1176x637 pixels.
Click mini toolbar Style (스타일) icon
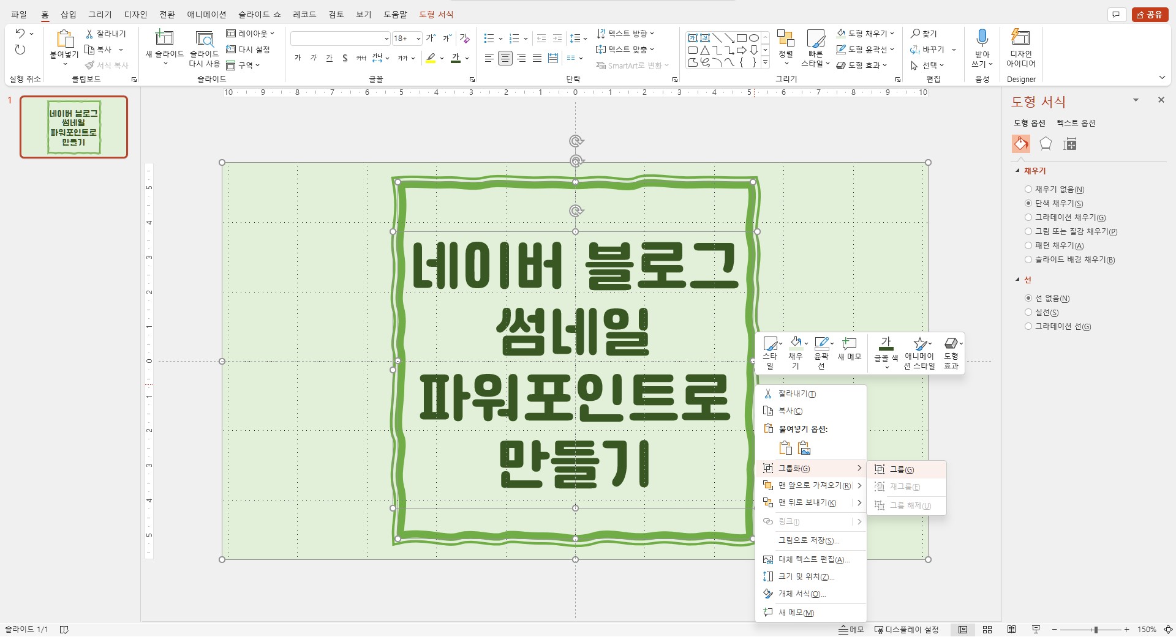pos(771,343)
